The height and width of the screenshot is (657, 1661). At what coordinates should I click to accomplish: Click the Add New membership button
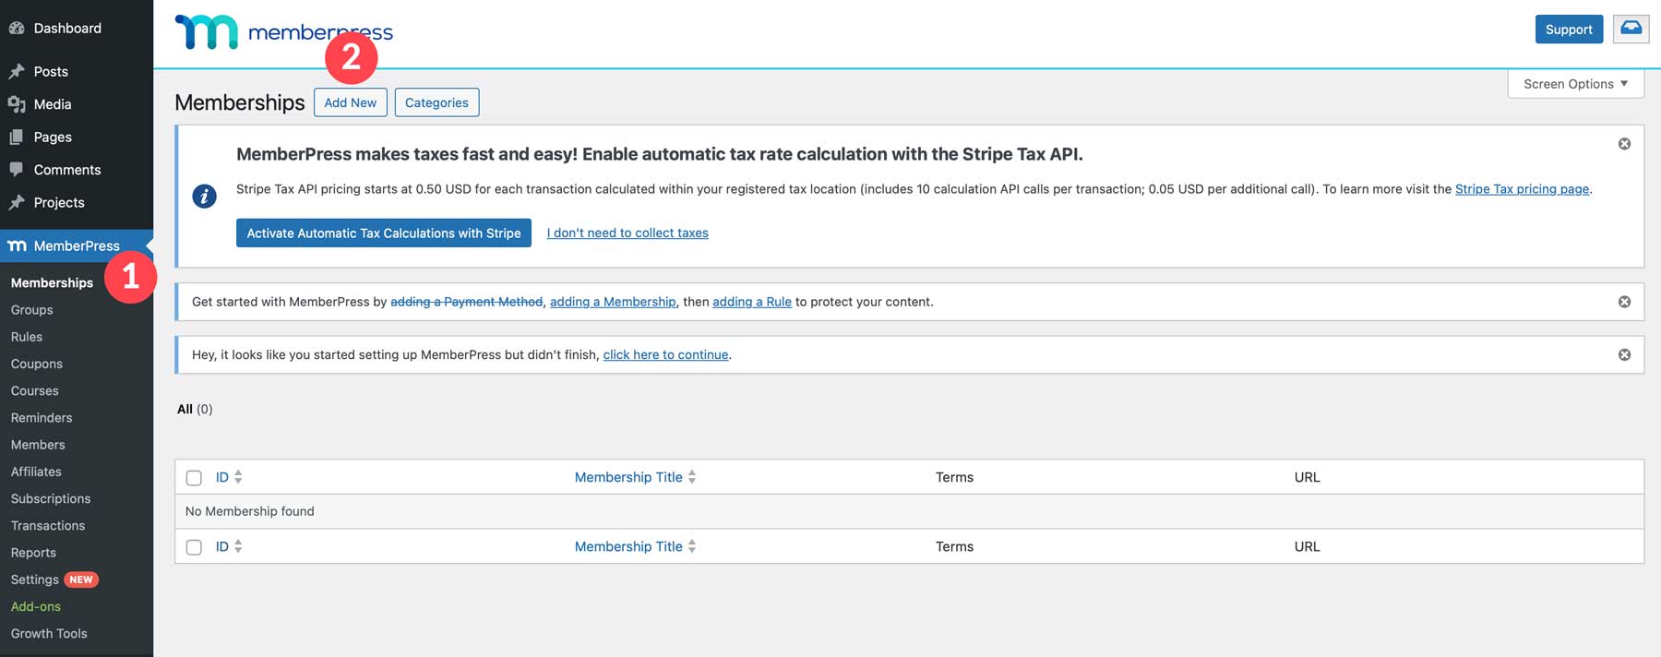(x=350, y=102)
